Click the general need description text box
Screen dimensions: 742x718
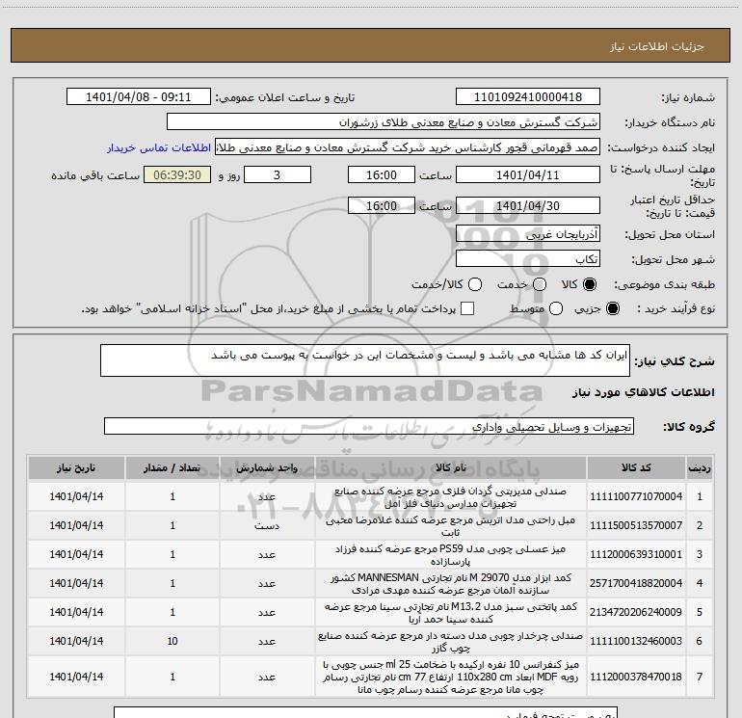coord(365,360)
